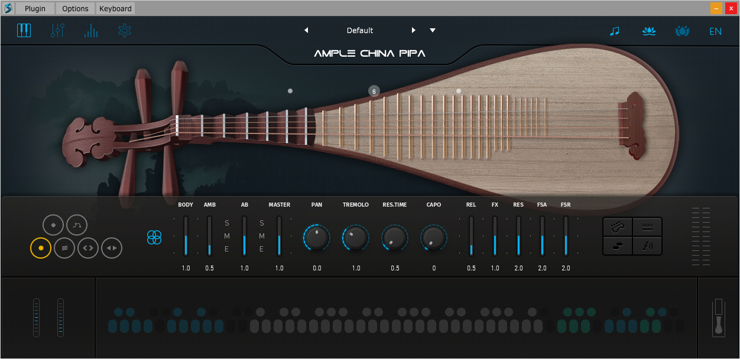Image resolution: width=740 pixels, height=359 pixels.
Task: Toggle M between AMB and AB sliders
Action: point(227,236)
